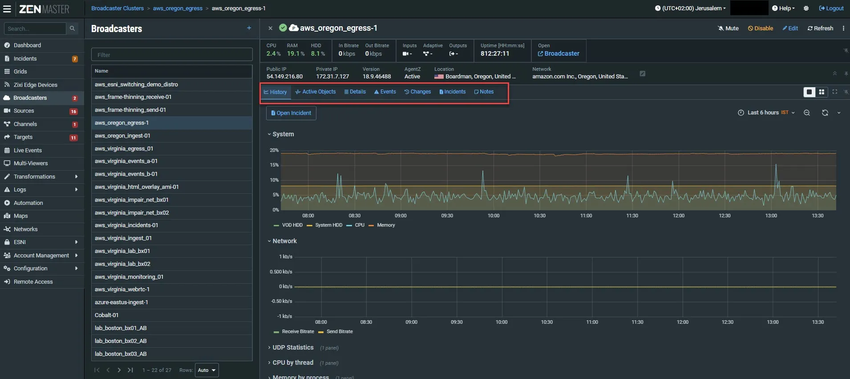
Task: Open the settings gear icon
Action: (806, 8)
